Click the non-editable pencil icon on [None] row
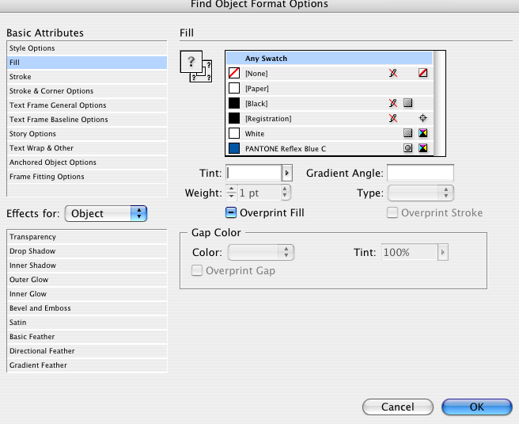 [393, 73]
